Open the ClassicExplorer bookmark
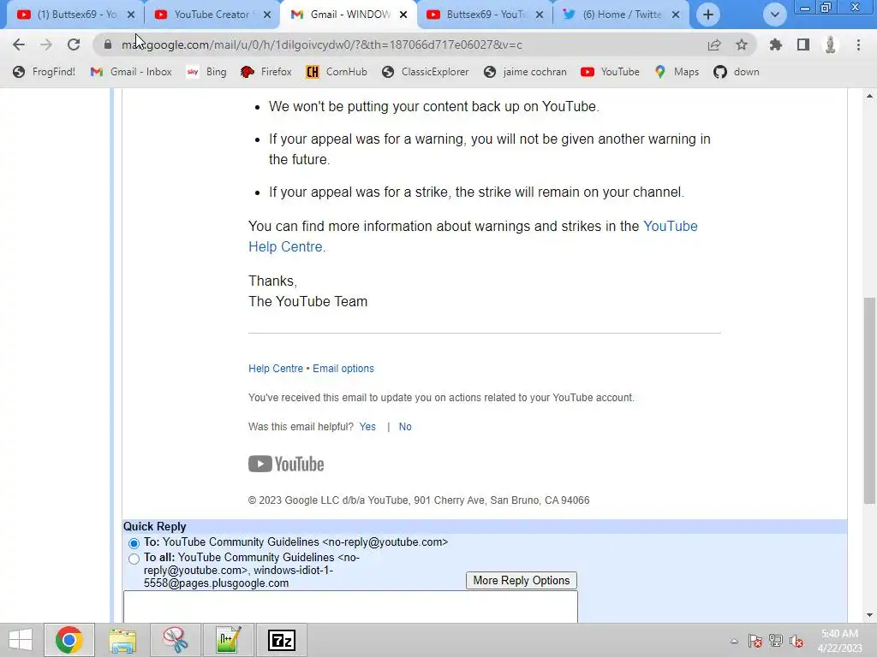The height and width of the screenshot is (657, 877). [425, 72]
